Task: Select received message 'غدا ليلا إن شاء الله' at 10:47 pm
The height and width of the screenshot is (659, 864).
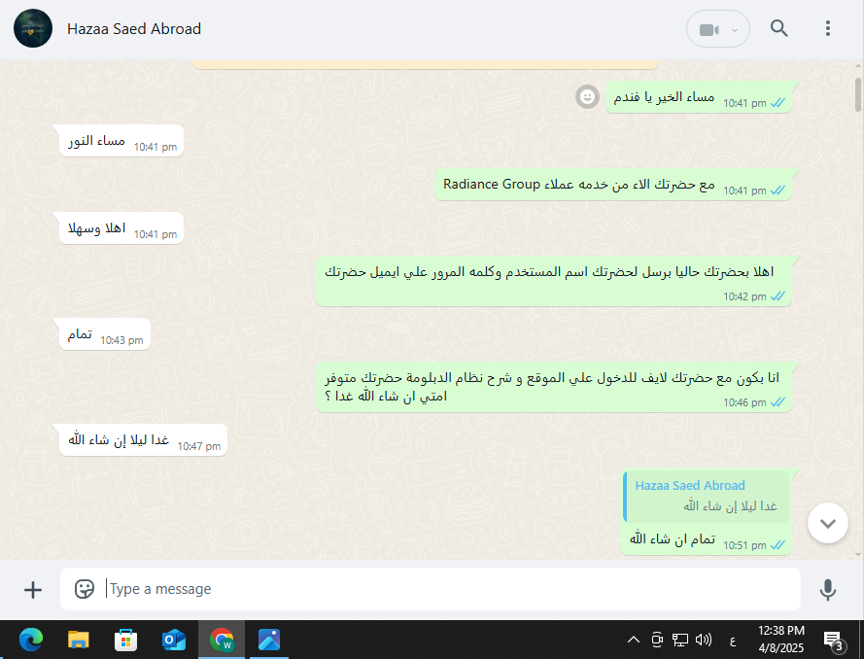Action: point(143,439)
